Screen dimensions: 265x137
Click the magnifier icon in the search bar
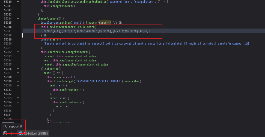point(5,126)
